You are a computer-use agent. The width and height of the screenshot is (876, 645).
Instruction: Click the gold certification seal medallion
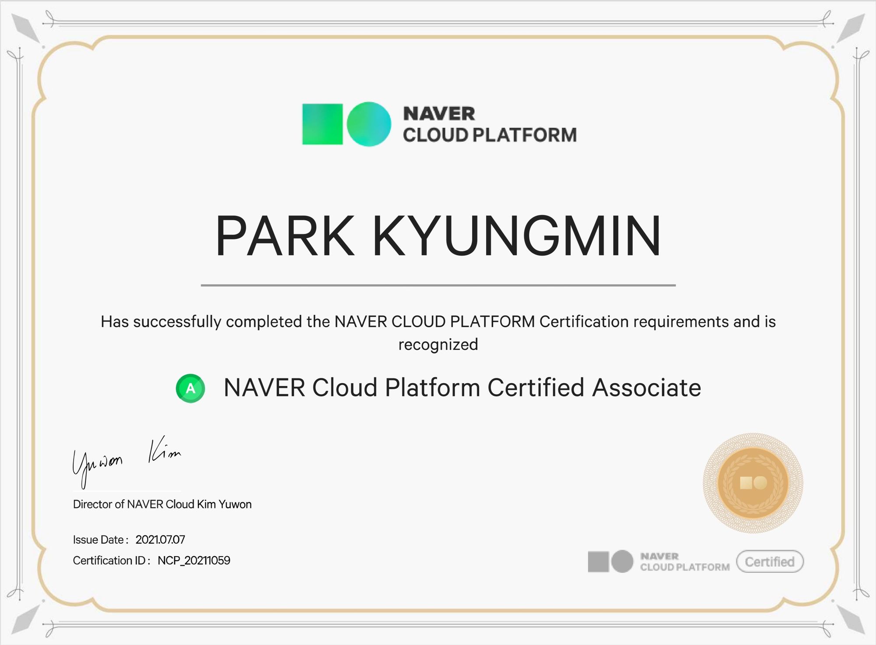click(x=753, y=483)
